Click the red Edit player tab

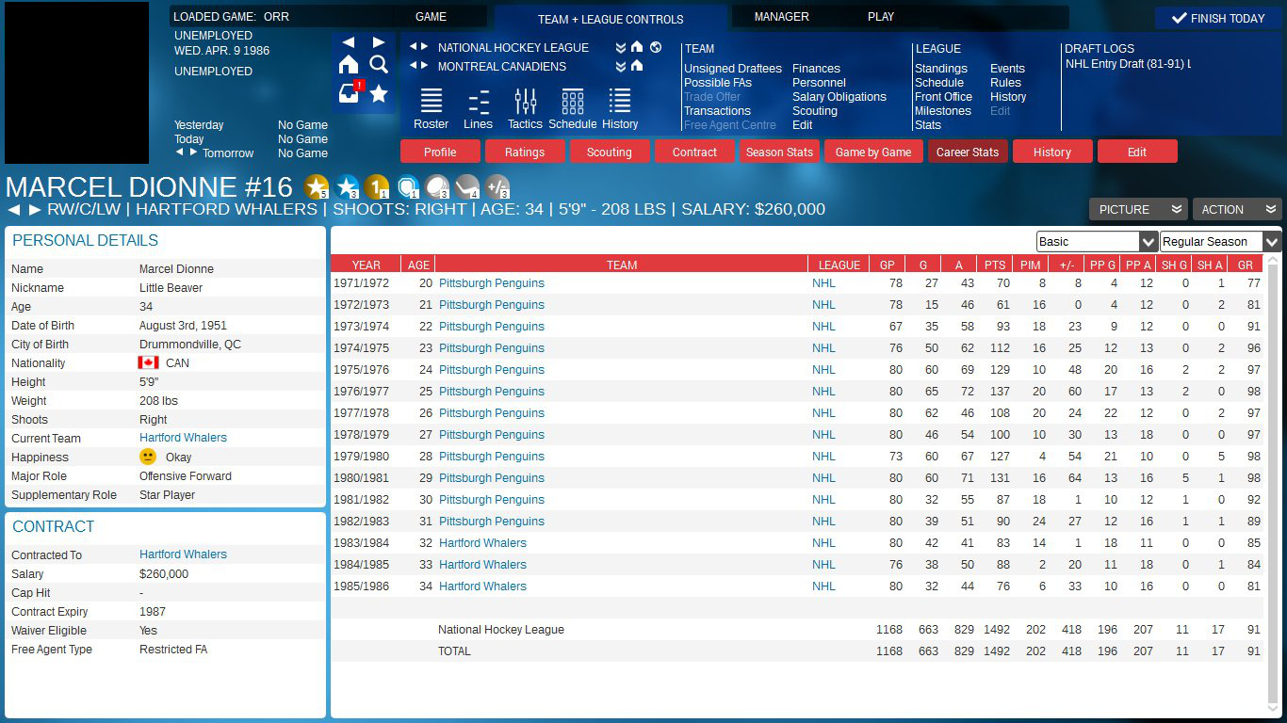point(1137,152)
